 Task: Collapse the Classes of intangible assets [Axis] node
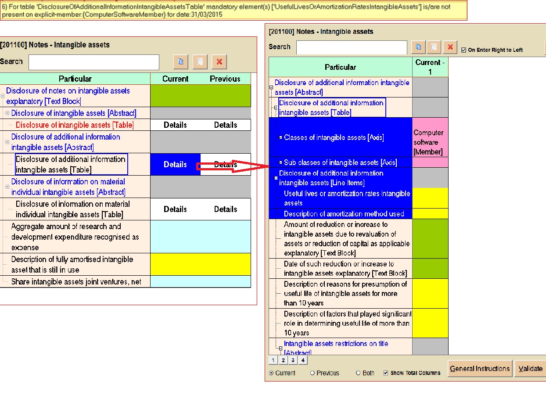tap(281, 138)
